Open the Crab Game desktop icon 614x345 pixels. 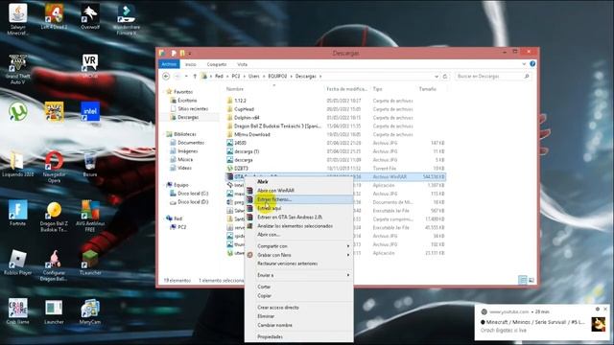tap(17, 311)
